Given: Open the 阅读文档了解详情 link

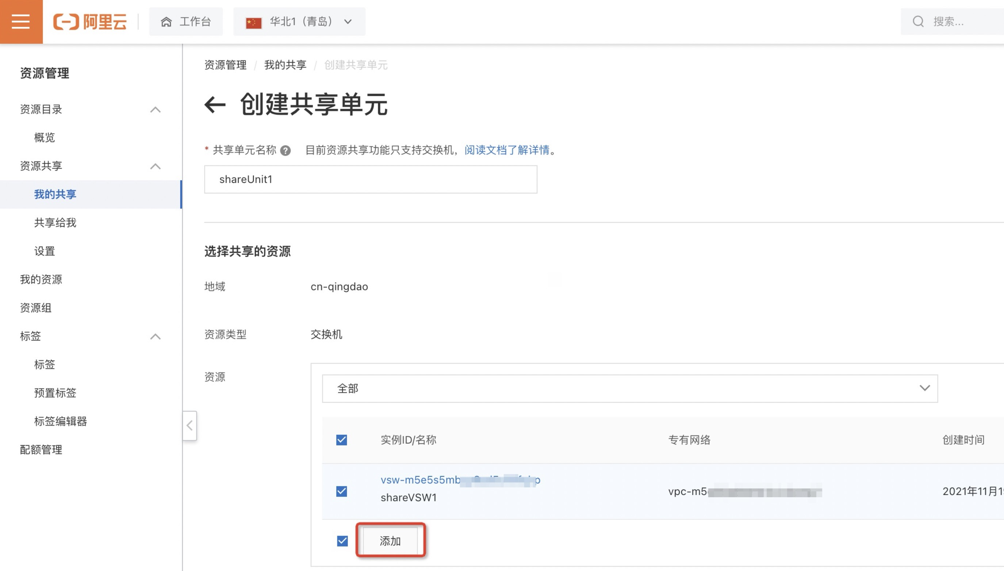Looking at the screenshot, I should [507, 150].
